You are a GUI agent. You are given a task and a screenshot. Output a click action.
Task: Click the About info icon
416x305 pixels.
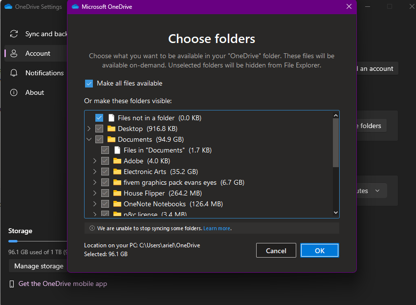14,92
